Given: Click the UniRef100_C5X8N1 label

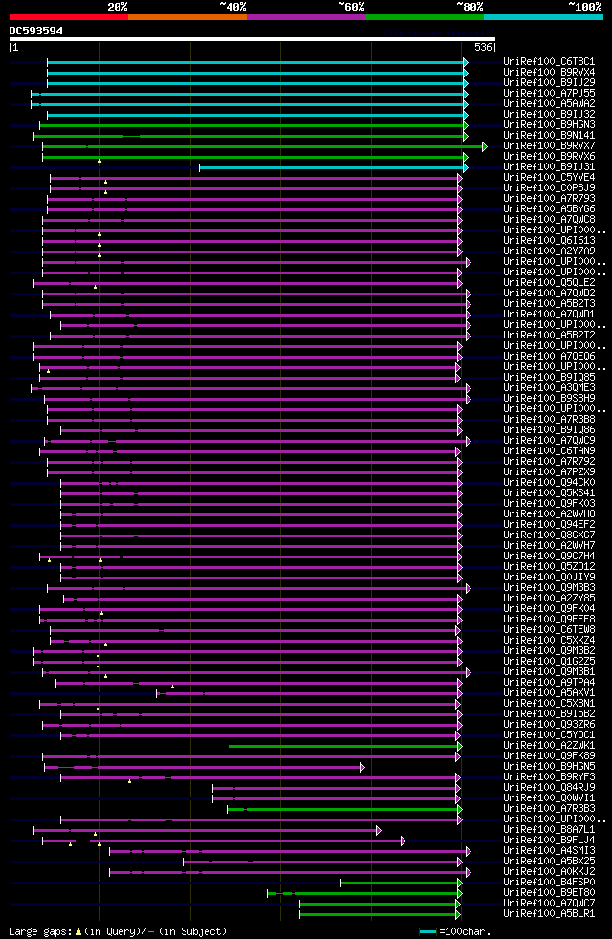Looking at the screenshot, I should pyautogui.click(x=549, y=704).
